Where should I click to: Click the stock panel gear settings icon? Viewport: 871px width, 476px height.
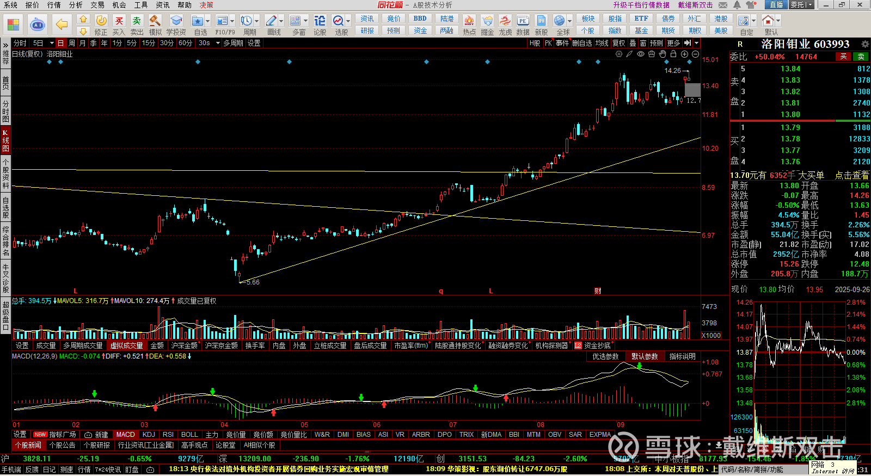point(865,44)
